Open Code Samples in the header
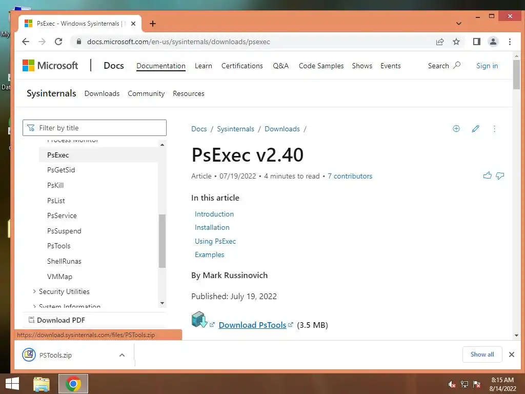 tap(321, 66)
